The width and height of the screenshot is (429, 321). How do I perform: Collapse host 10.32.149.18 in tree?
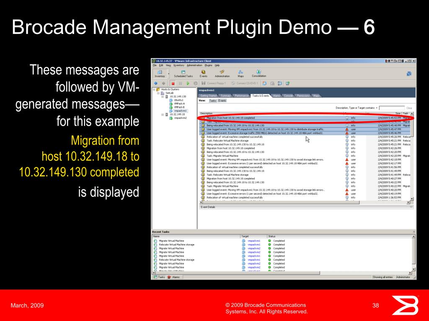click(162, 115)
